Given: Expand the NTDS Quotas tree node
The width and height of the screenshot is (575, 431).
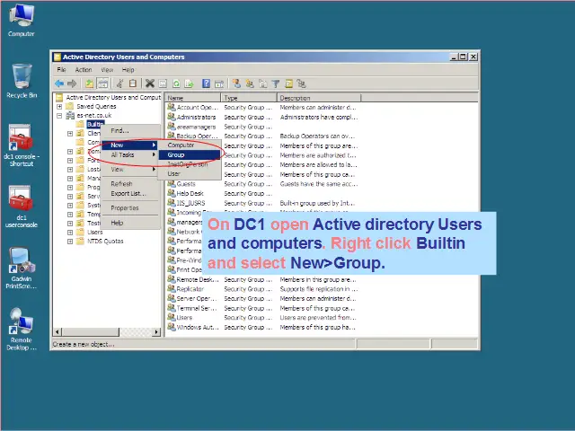Looking at the screenshot, I should (70, 242).
